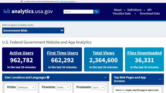Click the file icon next to Languages
This screenshot has width=166, height=93.
[x=77, y=87]
